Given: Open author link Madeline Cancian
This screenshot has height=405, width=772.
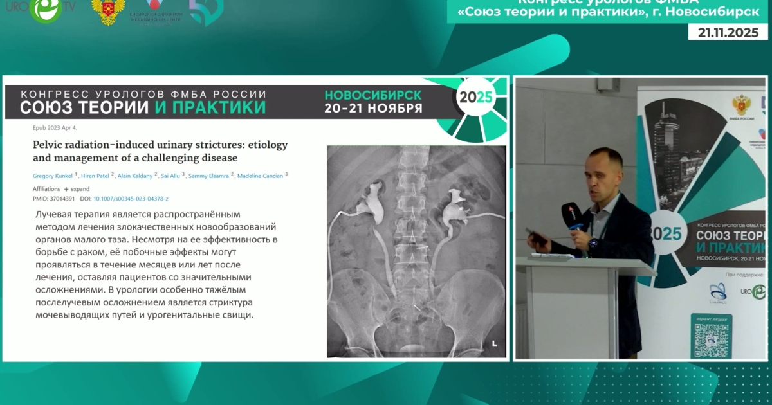Looking at the screenshot, I should 262,175.
